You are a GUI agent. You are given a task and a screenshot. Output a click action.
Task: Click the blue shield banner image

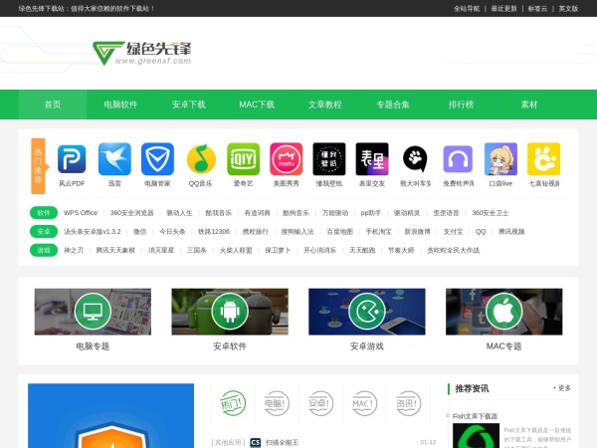click(110, 415)
